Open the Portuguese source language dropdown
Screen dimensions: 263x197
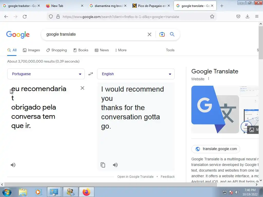[46, 74]
